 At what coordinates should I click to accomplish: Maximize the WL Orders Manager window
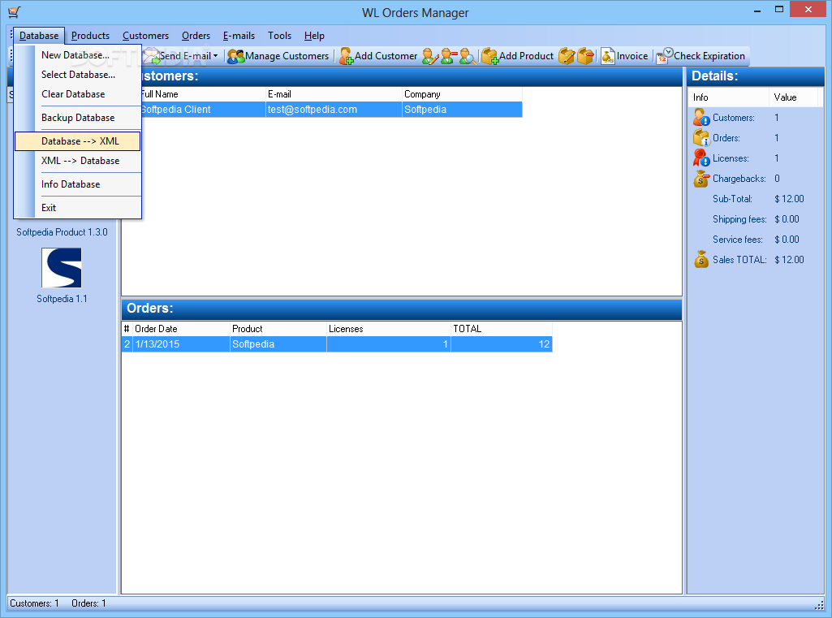tap(779, 9)
